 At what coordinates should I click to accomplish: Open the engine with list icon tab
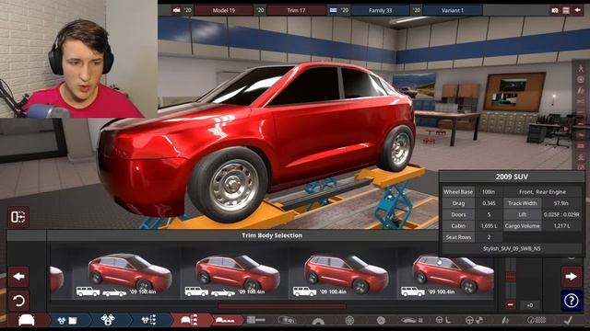pos(148,320)
